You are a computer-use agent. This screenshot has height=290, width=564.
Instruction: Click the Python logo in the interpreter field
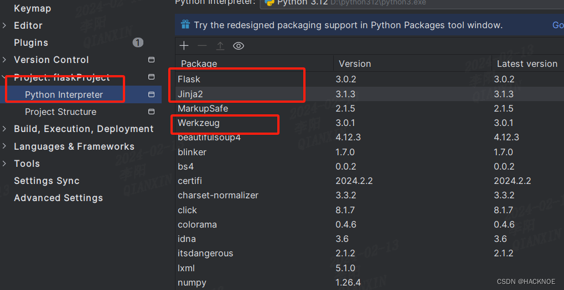pos(270,2)
